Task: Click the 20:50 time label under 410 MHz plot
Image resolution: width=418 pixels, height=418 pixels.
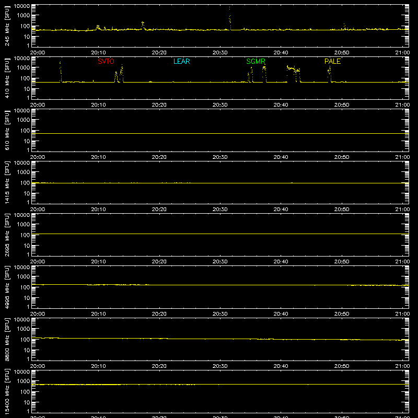Action: click(342, 105)
